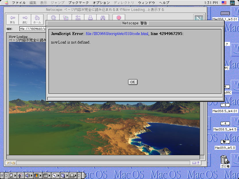Click the Reload toolbar icon
Viewport: 239px width, 179px height.
click(x=53, y=17)
